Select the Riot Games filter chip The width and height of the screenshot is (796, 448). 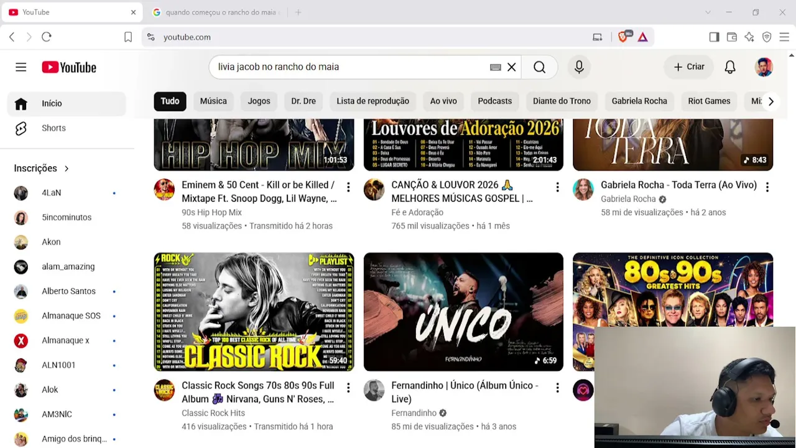point(709,101)
